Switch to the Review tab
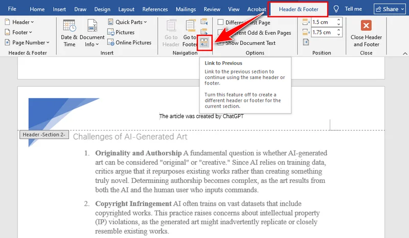 coord(212,9)
